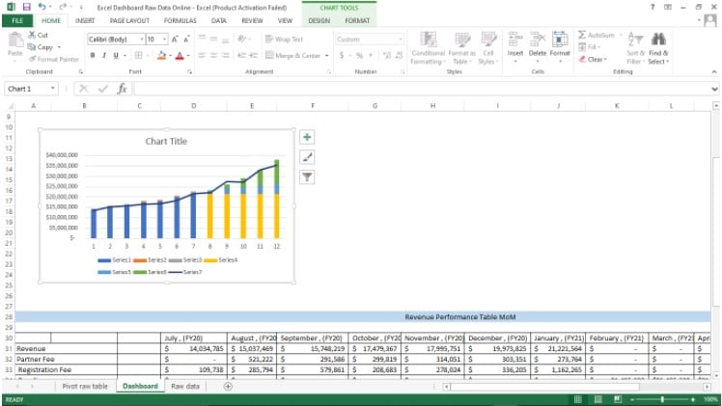Viewport: 722px width, 406px height.
Task: Click the Chart Styles paintbrush button
Action: pyautogui.click(x=307, y=157)
